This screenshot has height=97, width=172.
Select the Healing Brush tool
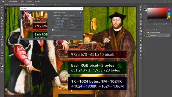tap(2, 23)
